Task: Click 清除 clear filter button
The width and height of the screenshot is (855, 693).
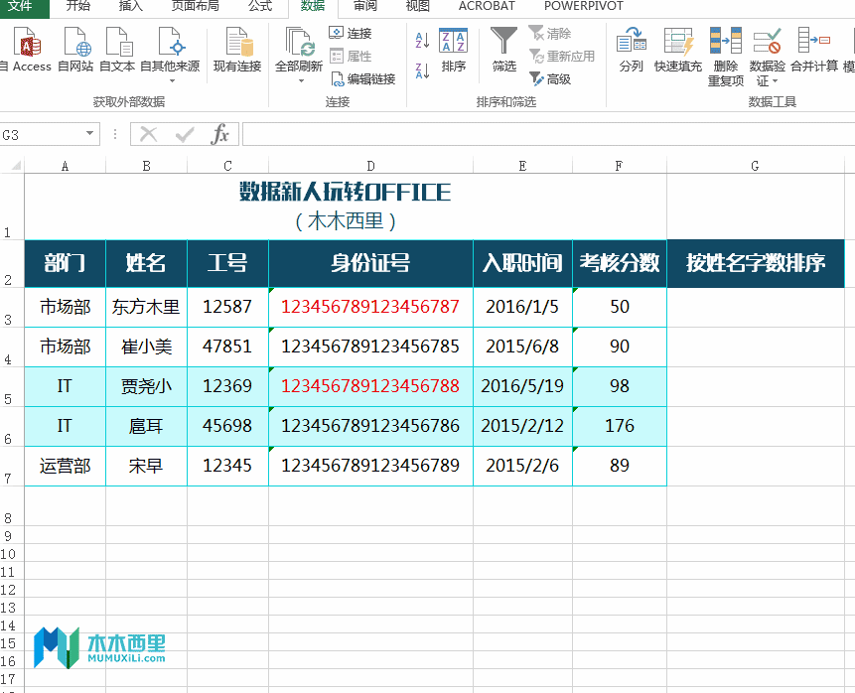Action: point(550,33)
